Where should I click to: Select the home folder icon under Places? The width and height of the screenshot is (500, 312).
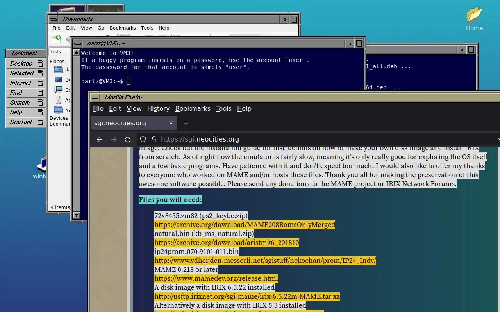coord(59,69)
